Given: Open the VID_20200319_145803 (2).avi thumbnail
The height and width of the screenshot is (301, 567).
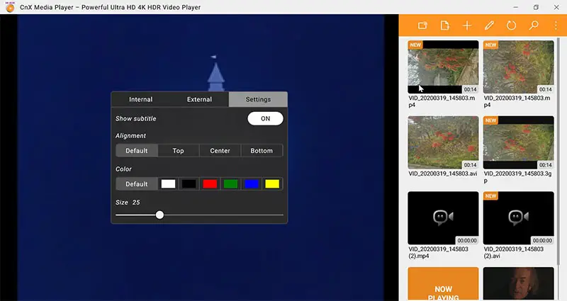Looking at the screenshot, I should [x=519, y=218].
